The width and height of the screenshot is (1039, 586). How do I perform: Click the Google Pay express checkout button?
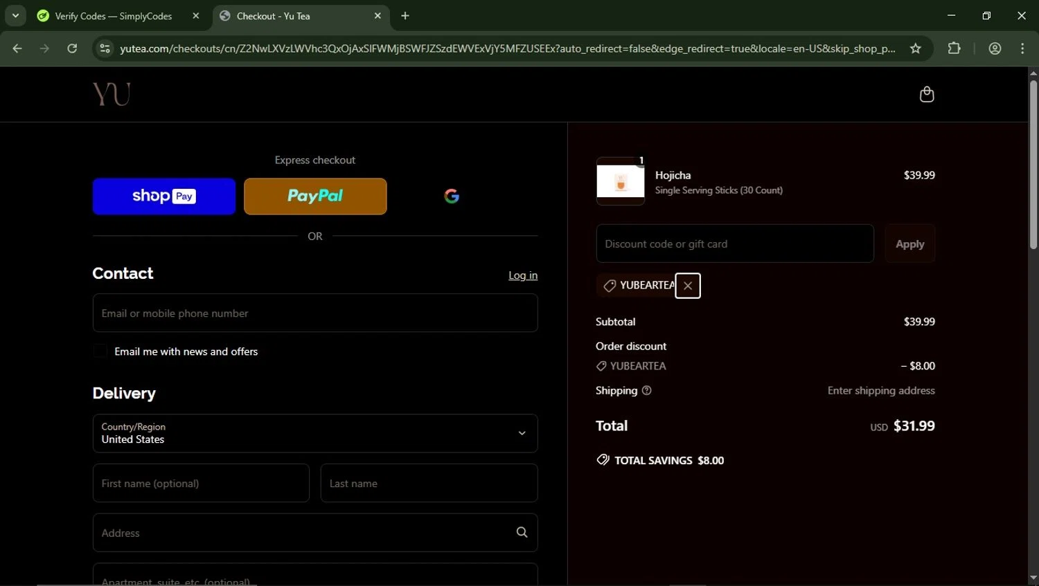pos(452,196)
